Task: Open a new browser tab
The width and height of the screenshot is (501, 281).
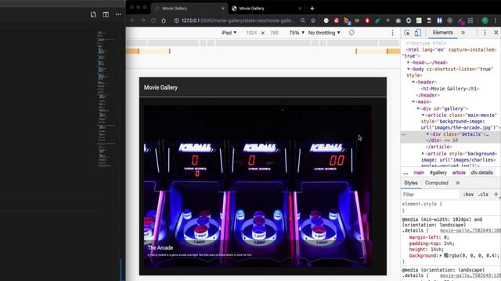Action: pos(312,9)
